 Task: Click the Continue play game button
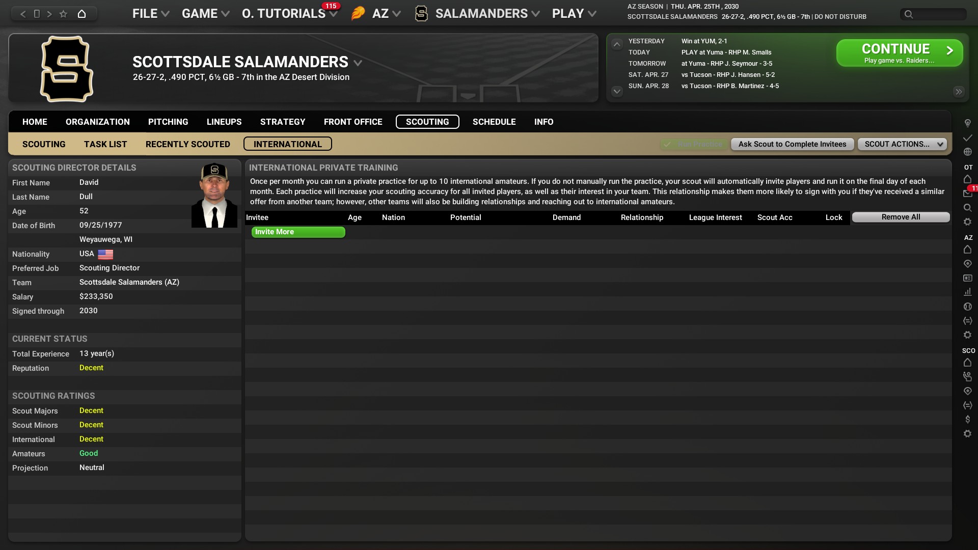tap(899, 53)
